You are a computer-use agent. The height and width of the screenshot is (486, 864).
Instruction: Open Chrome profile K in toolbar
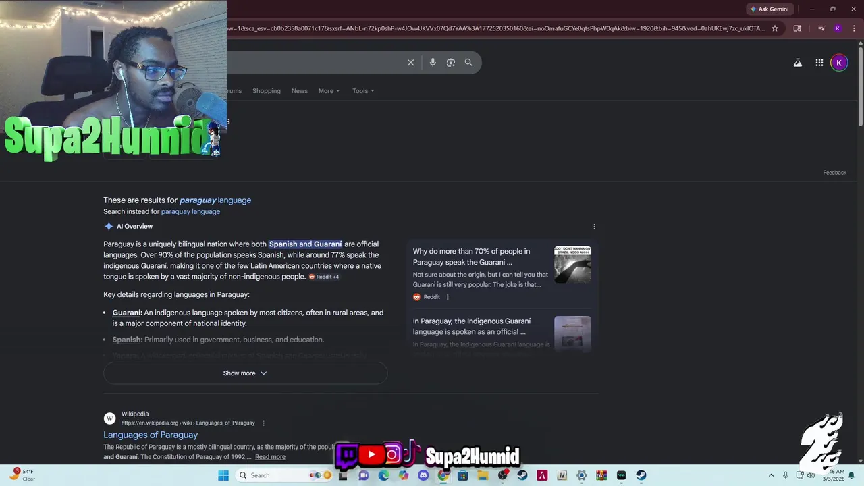pos(838,28)
